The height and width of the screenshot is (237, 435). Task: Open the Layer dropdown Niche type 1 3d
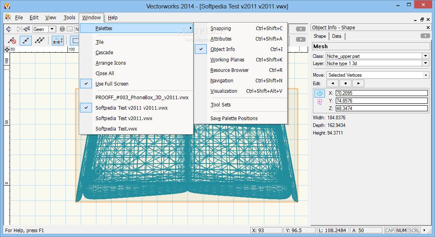[x=426, y=63]
